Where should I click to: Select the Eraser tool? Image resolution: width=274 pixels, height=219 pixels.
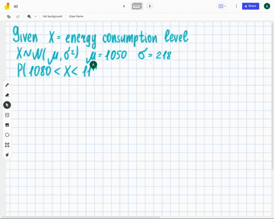[x=7, y=95]
